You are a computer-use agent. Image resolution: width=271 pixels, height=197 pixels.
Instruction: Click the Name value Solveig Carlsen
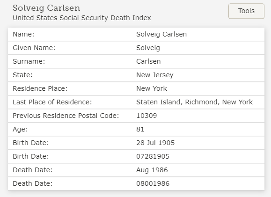click(x=161, y=34)
